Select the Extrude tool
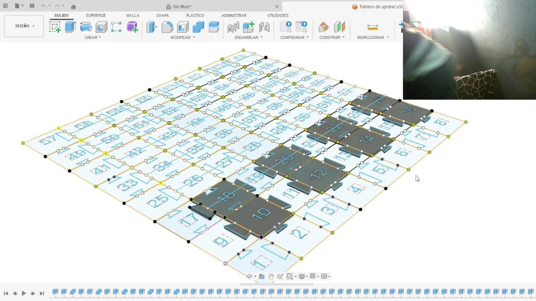 70,27
